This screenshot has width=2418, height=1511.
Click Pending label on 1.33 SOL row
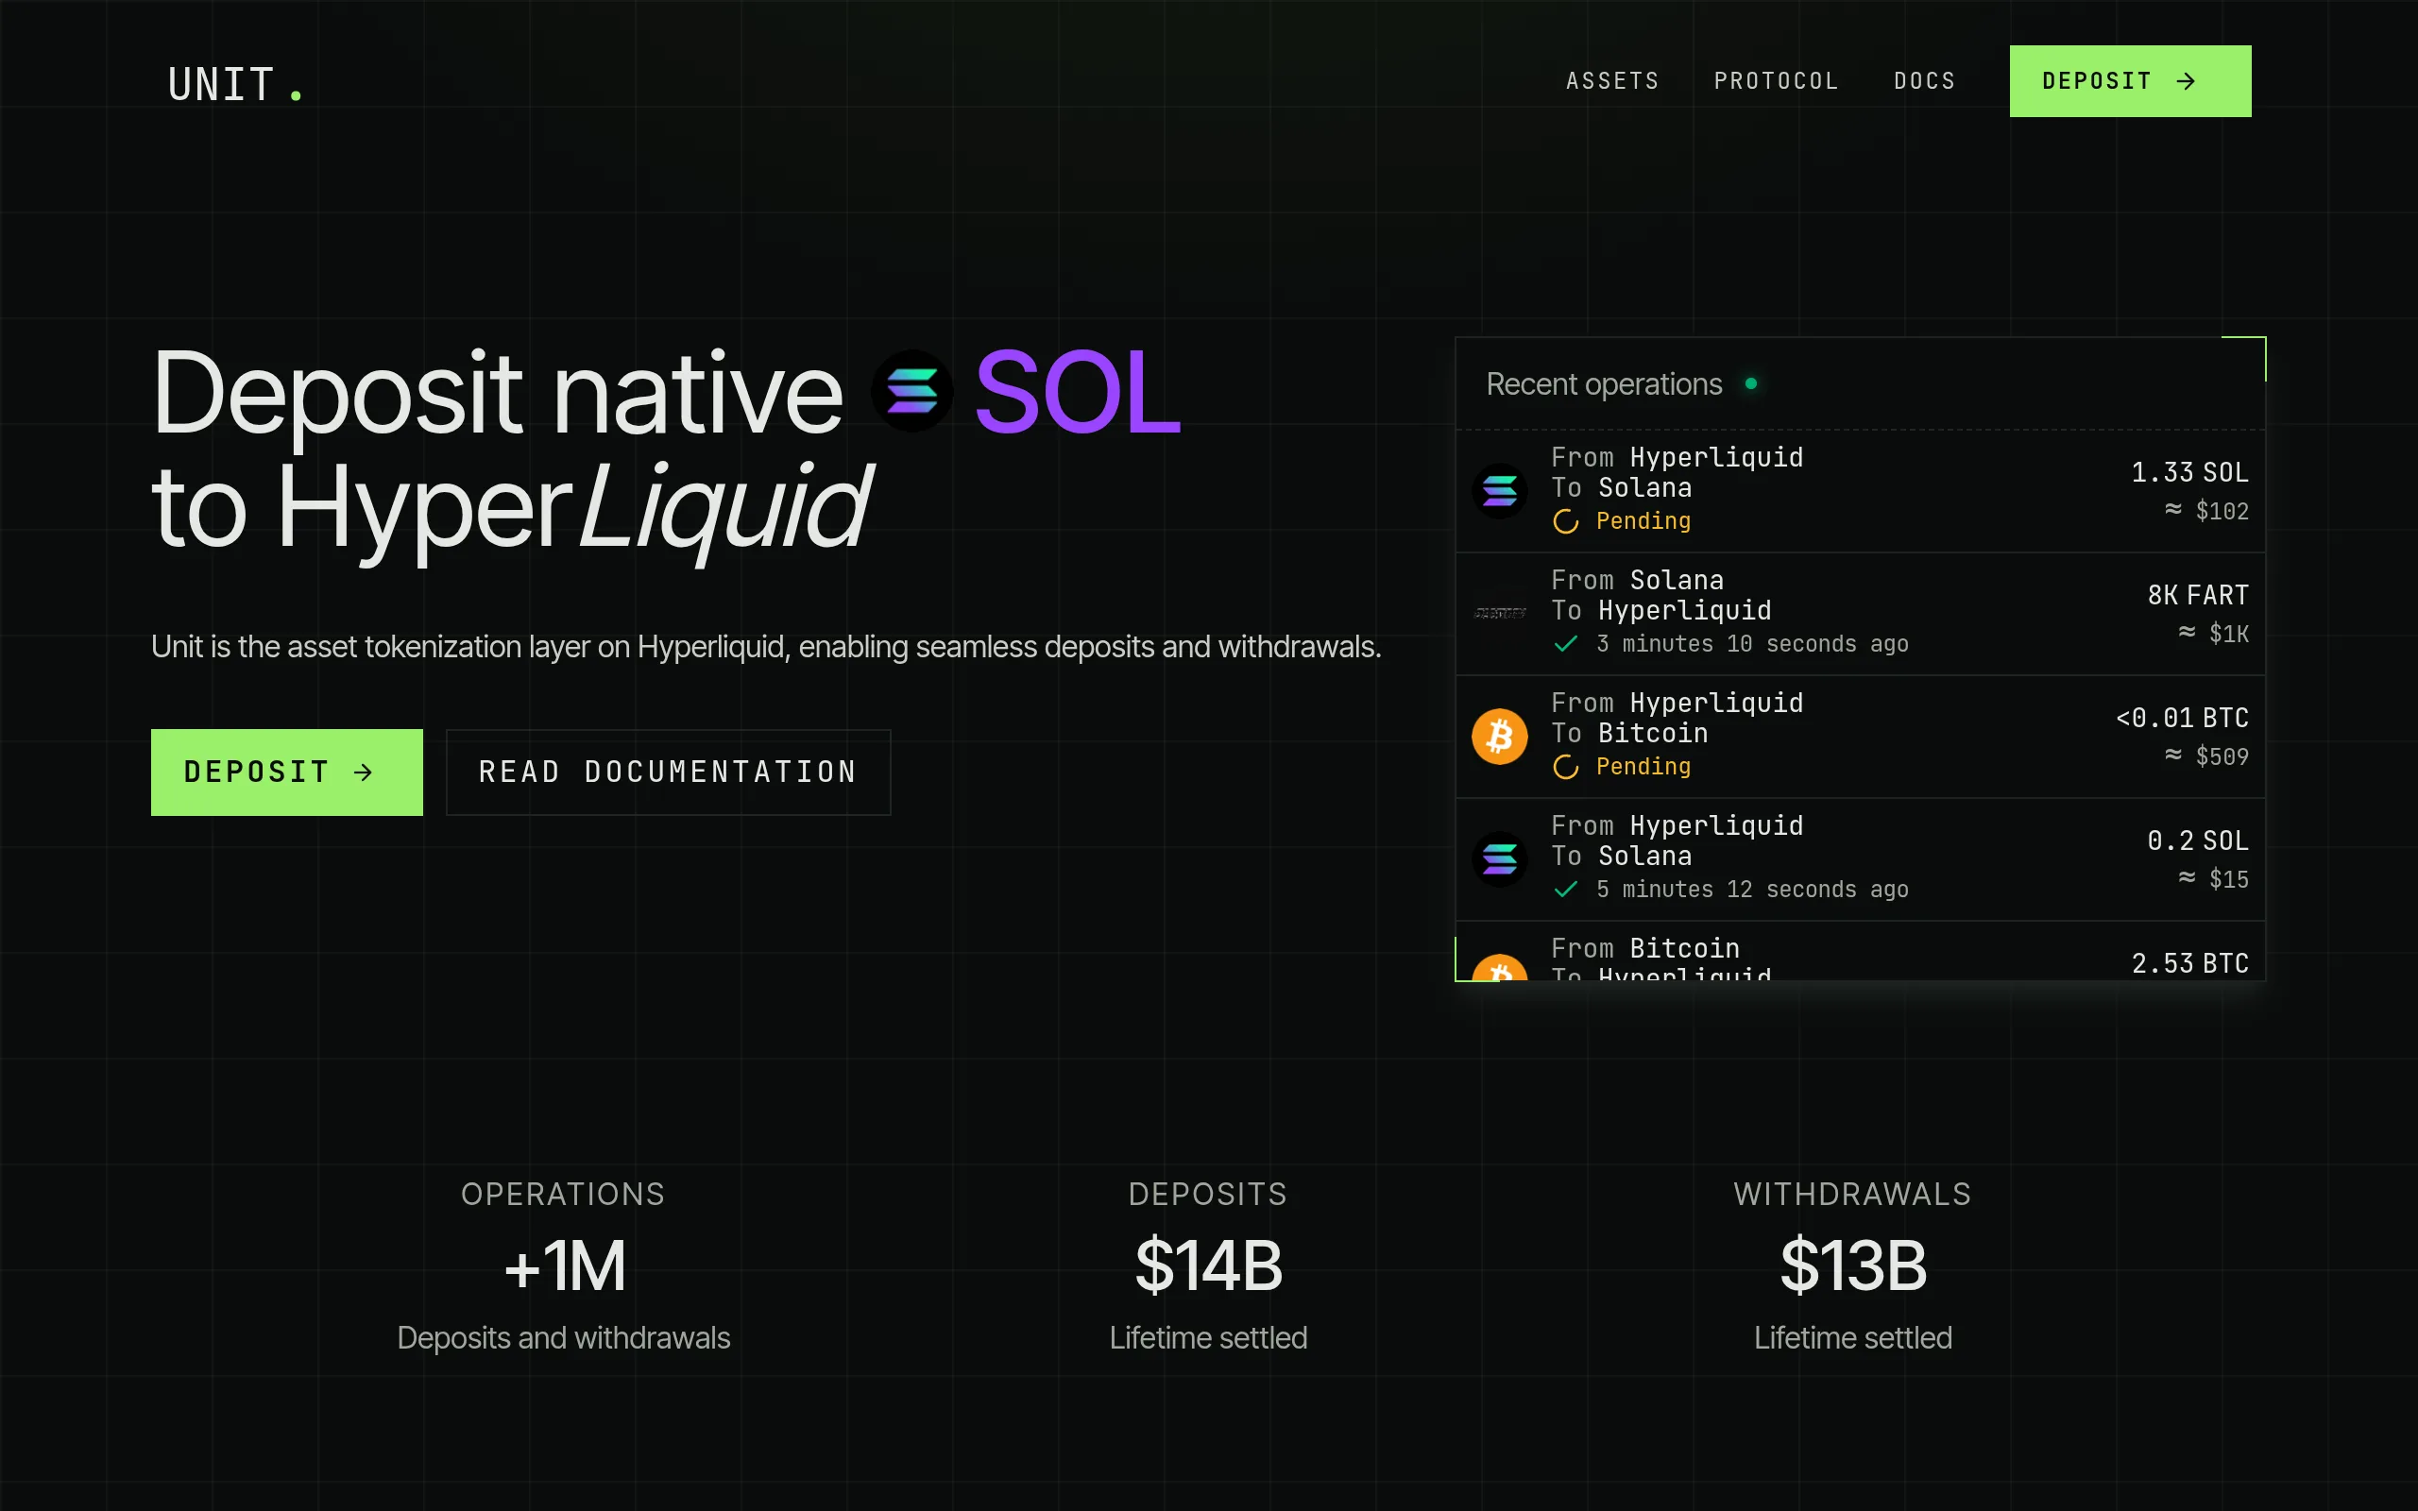(x=1643, y=521)
